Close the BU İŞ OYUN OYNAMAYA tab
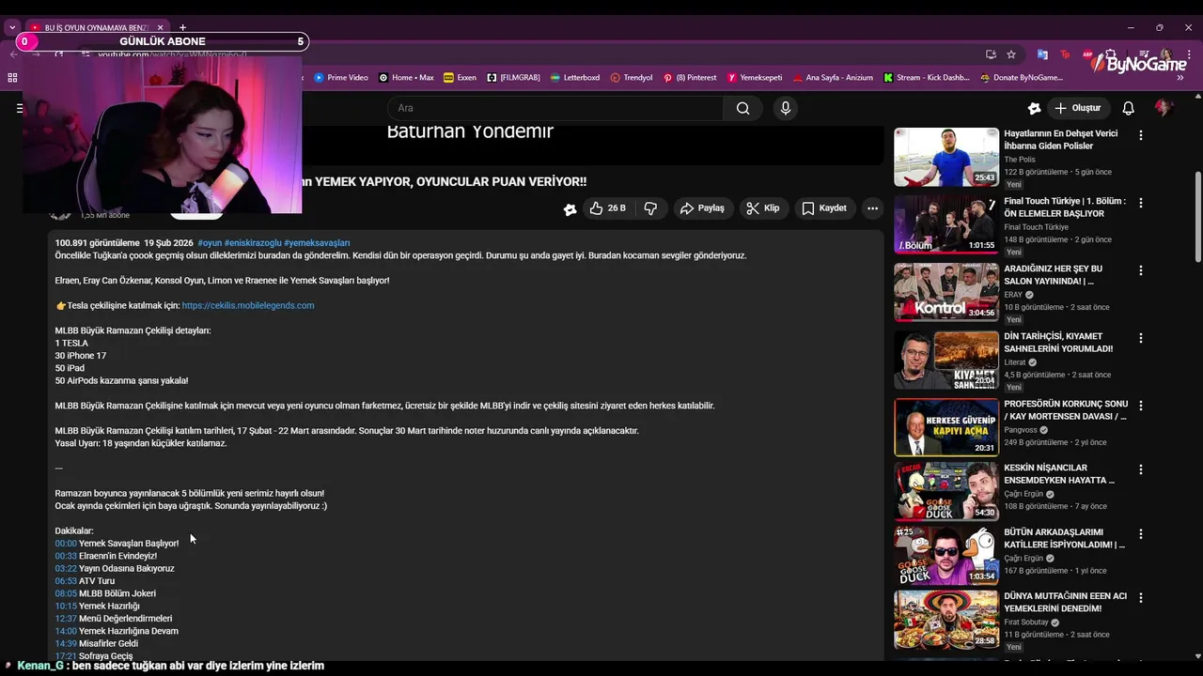Image resolution: width=1203 pixels, height=676 pixels. click(x=161, y=28)
